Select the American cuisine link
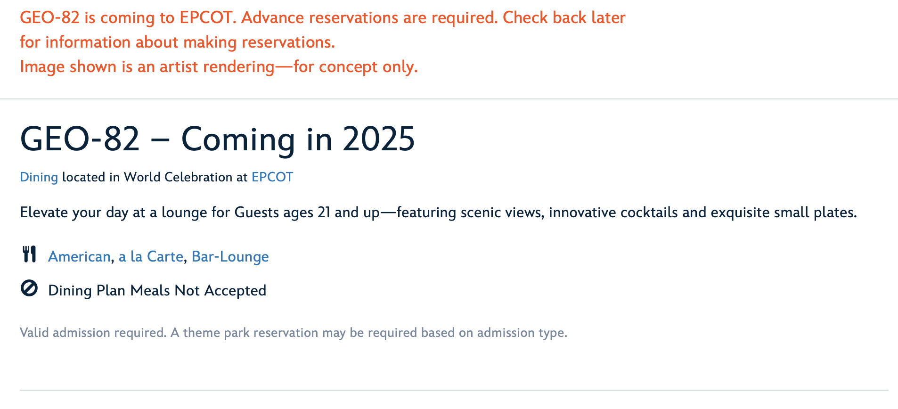 (79, 257)
